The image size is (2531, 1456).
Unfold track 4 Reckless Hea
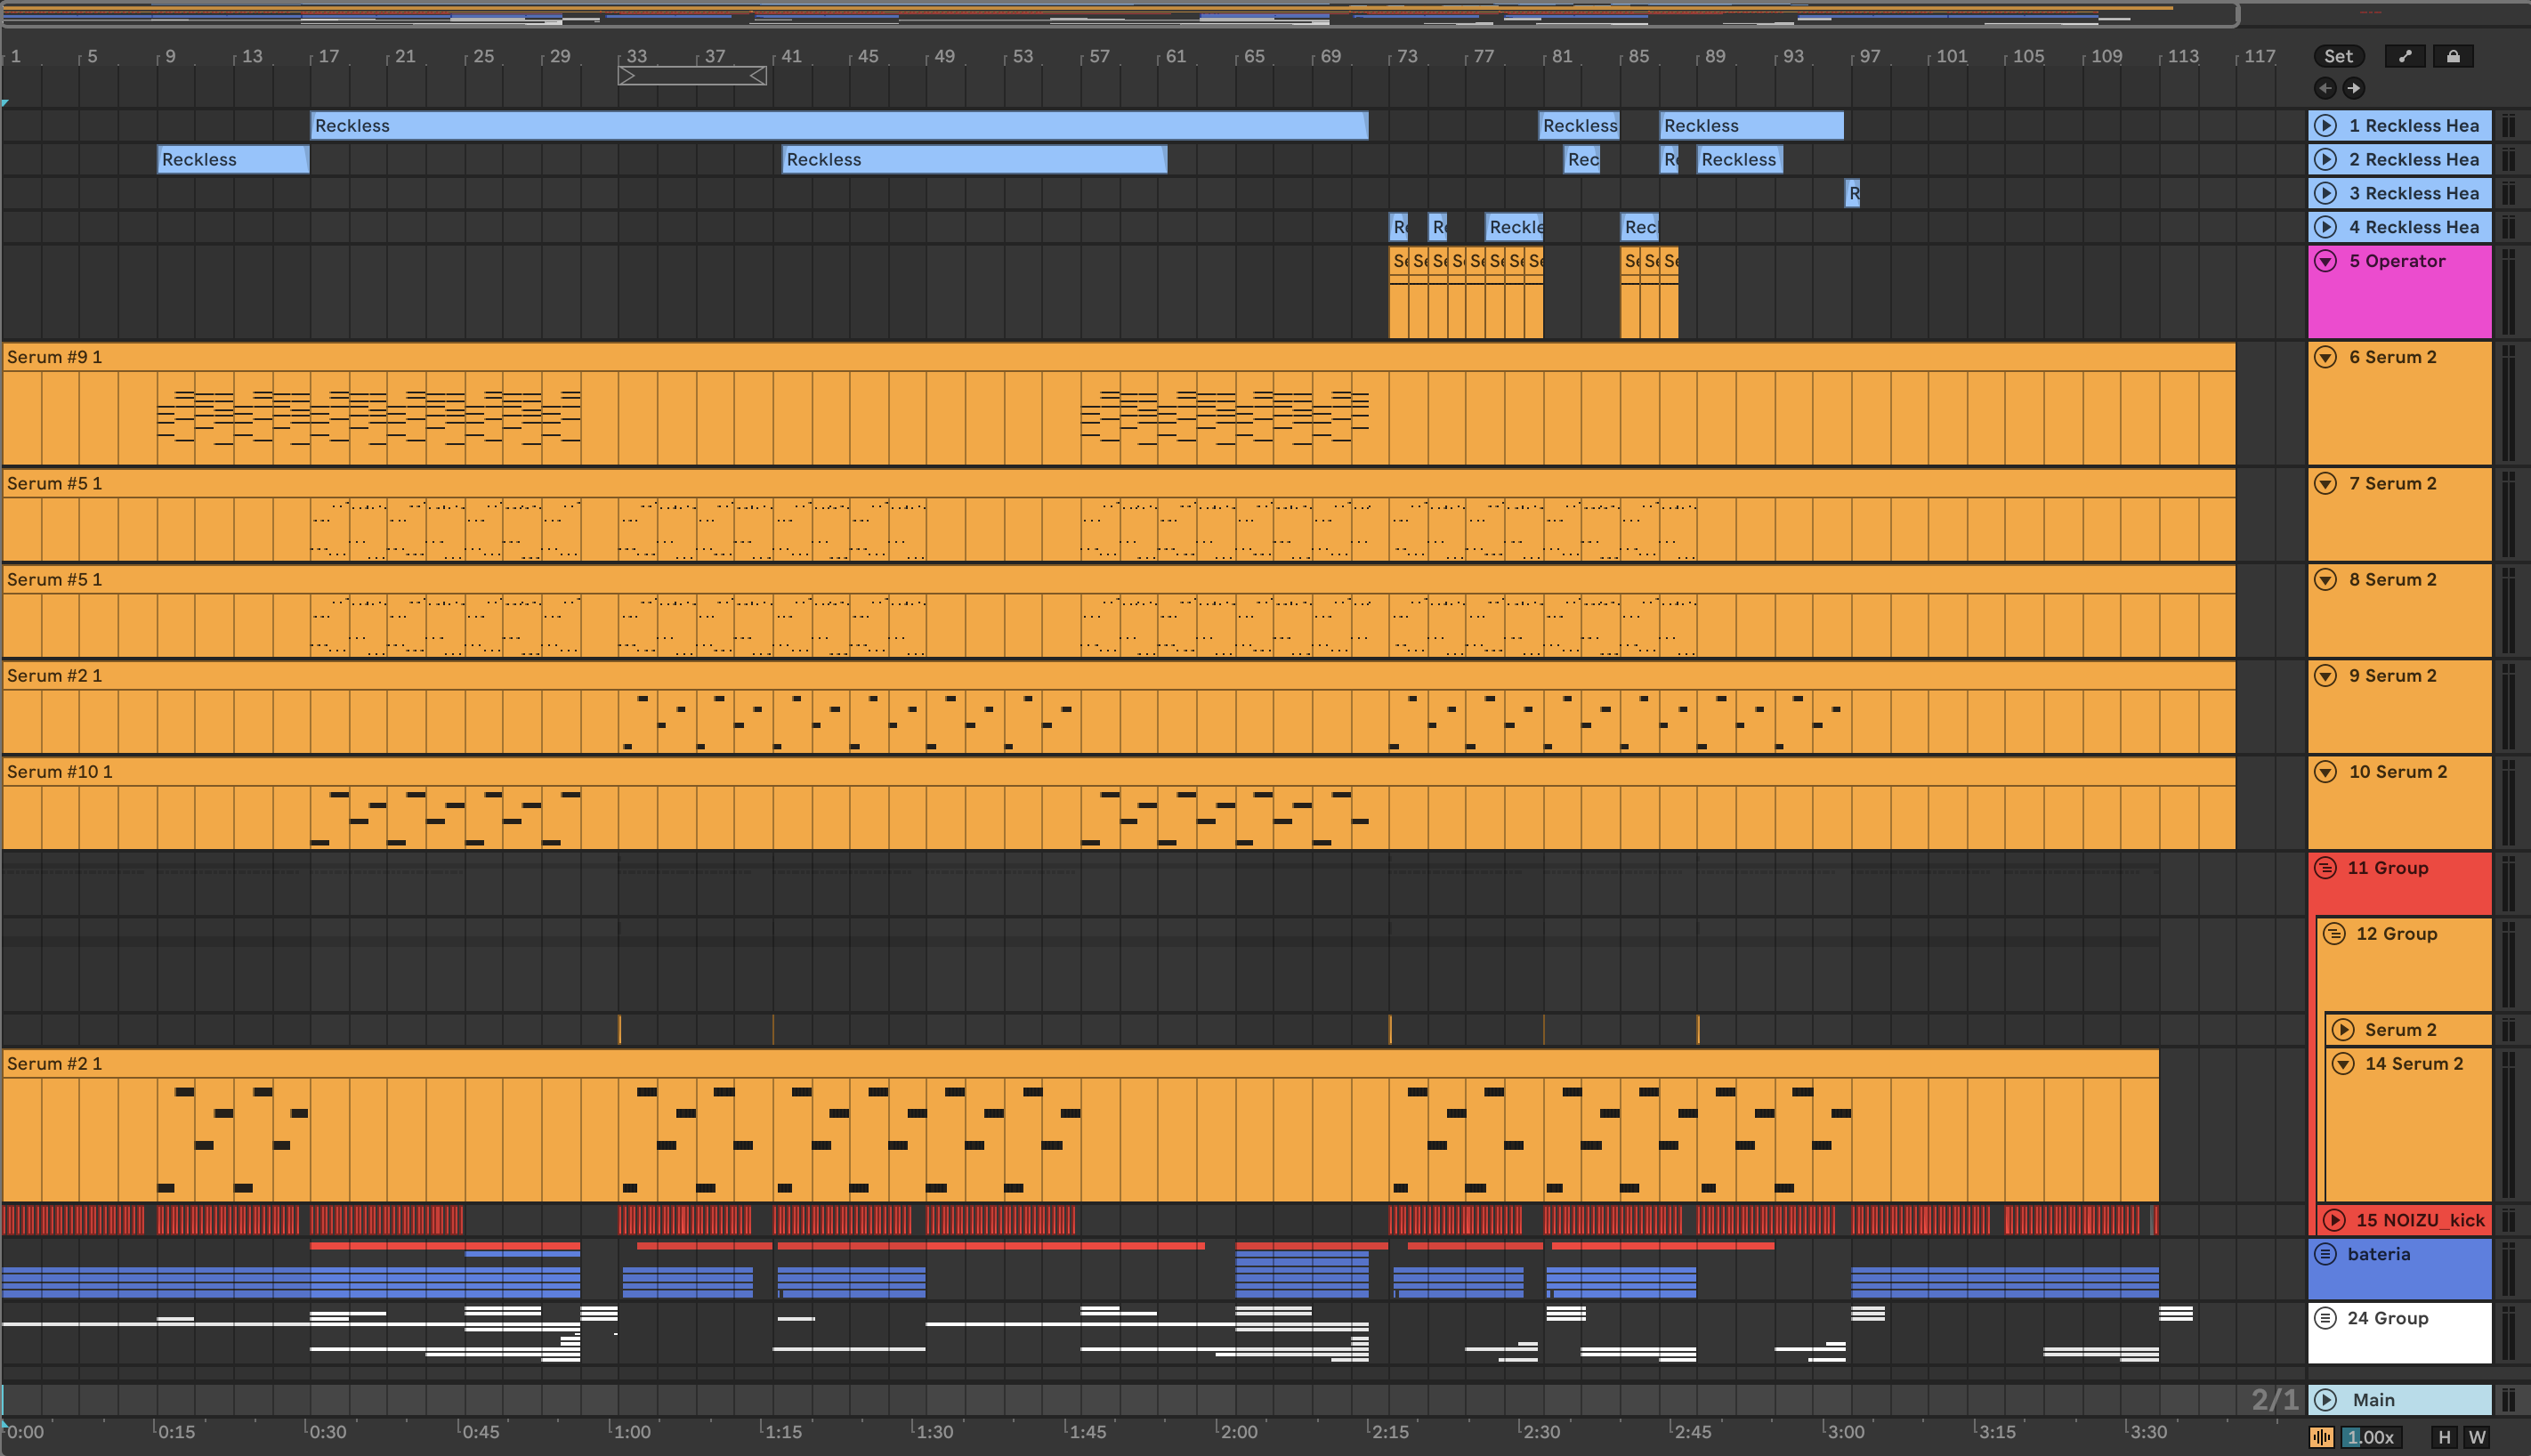coord(2326,228)
